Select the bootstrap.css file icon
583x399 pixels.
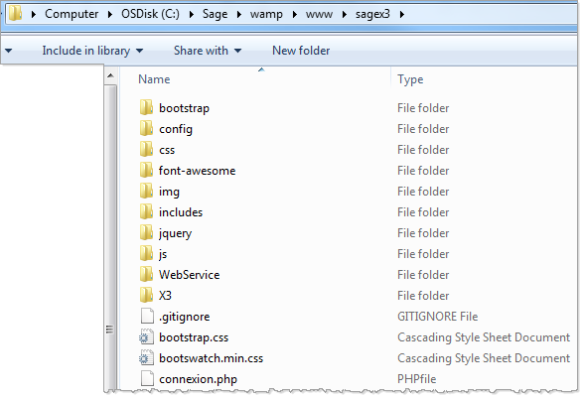[x=146, y=336]
